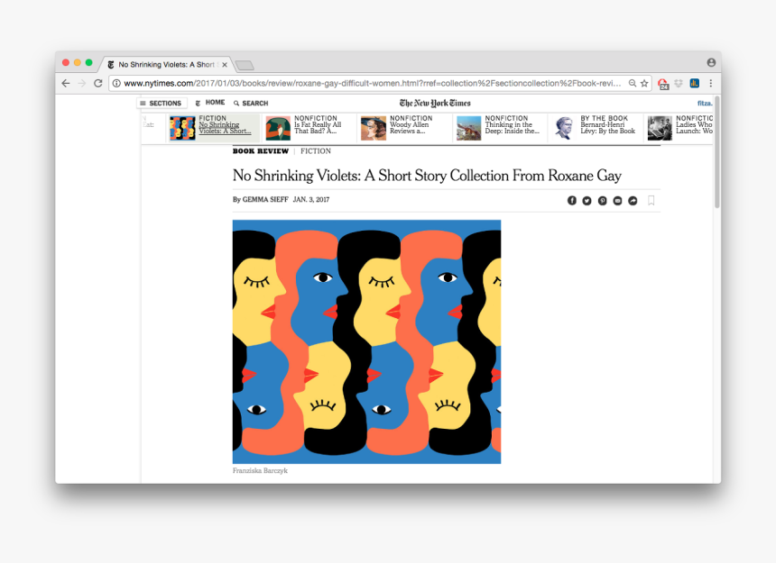Bookmark page with star icon
Image resolution: width=776 pixels, height=563 pixels.
point(644,84)
